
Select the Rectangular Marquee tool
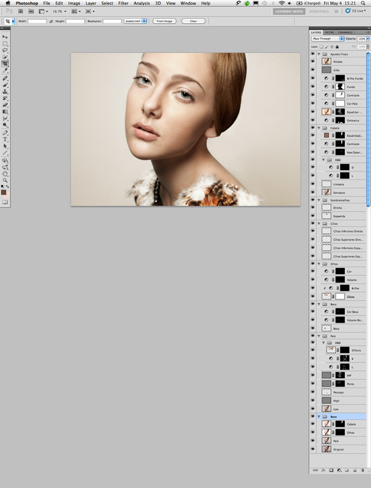(x=5, y=44)
